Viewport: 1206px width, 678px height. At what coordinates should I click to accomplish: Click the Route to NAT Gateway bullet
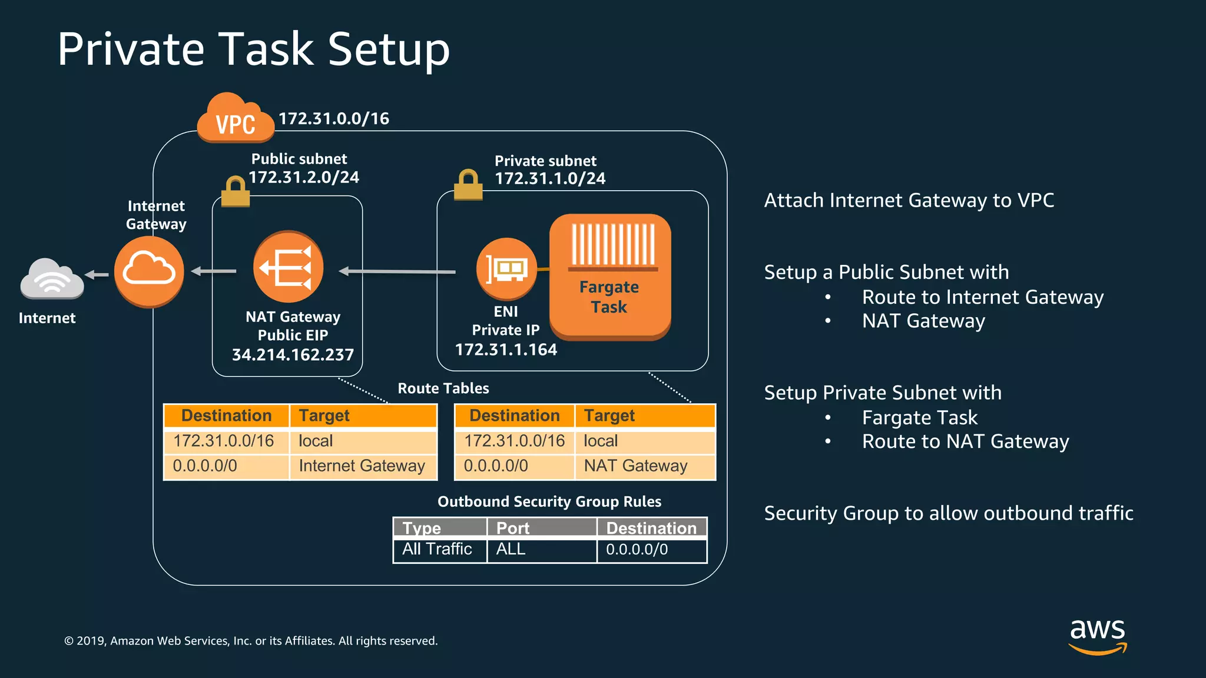pos(965,441)
